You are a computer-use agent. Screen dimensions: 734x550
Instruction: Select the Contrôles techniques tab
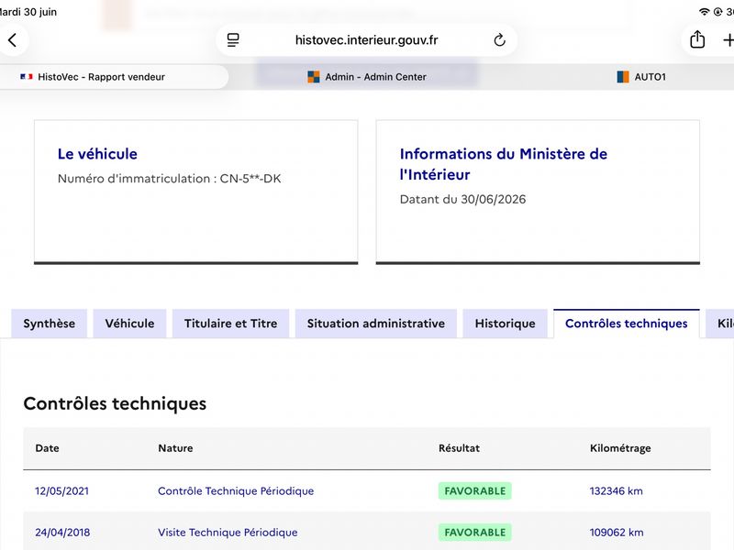627,324
